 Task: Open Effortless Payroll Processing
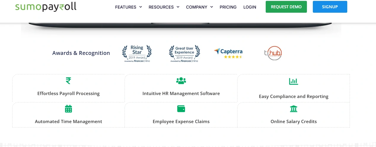(68, 94)
